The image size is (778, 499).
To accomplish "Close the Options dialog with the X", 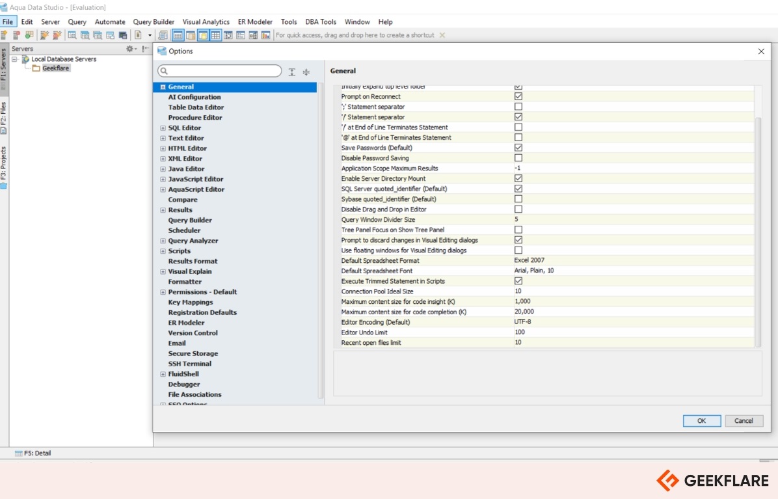I will pyautogui.click(x=761, y=51).
